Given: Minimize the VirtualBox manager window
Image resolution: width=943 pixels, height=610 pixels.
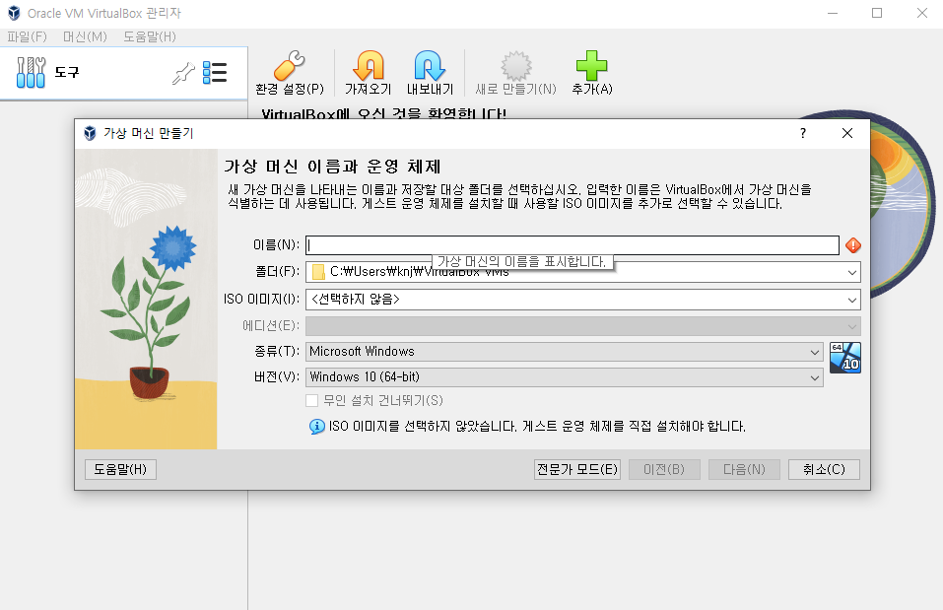Looking at the screenshot, I should click(x=833, y=13).
